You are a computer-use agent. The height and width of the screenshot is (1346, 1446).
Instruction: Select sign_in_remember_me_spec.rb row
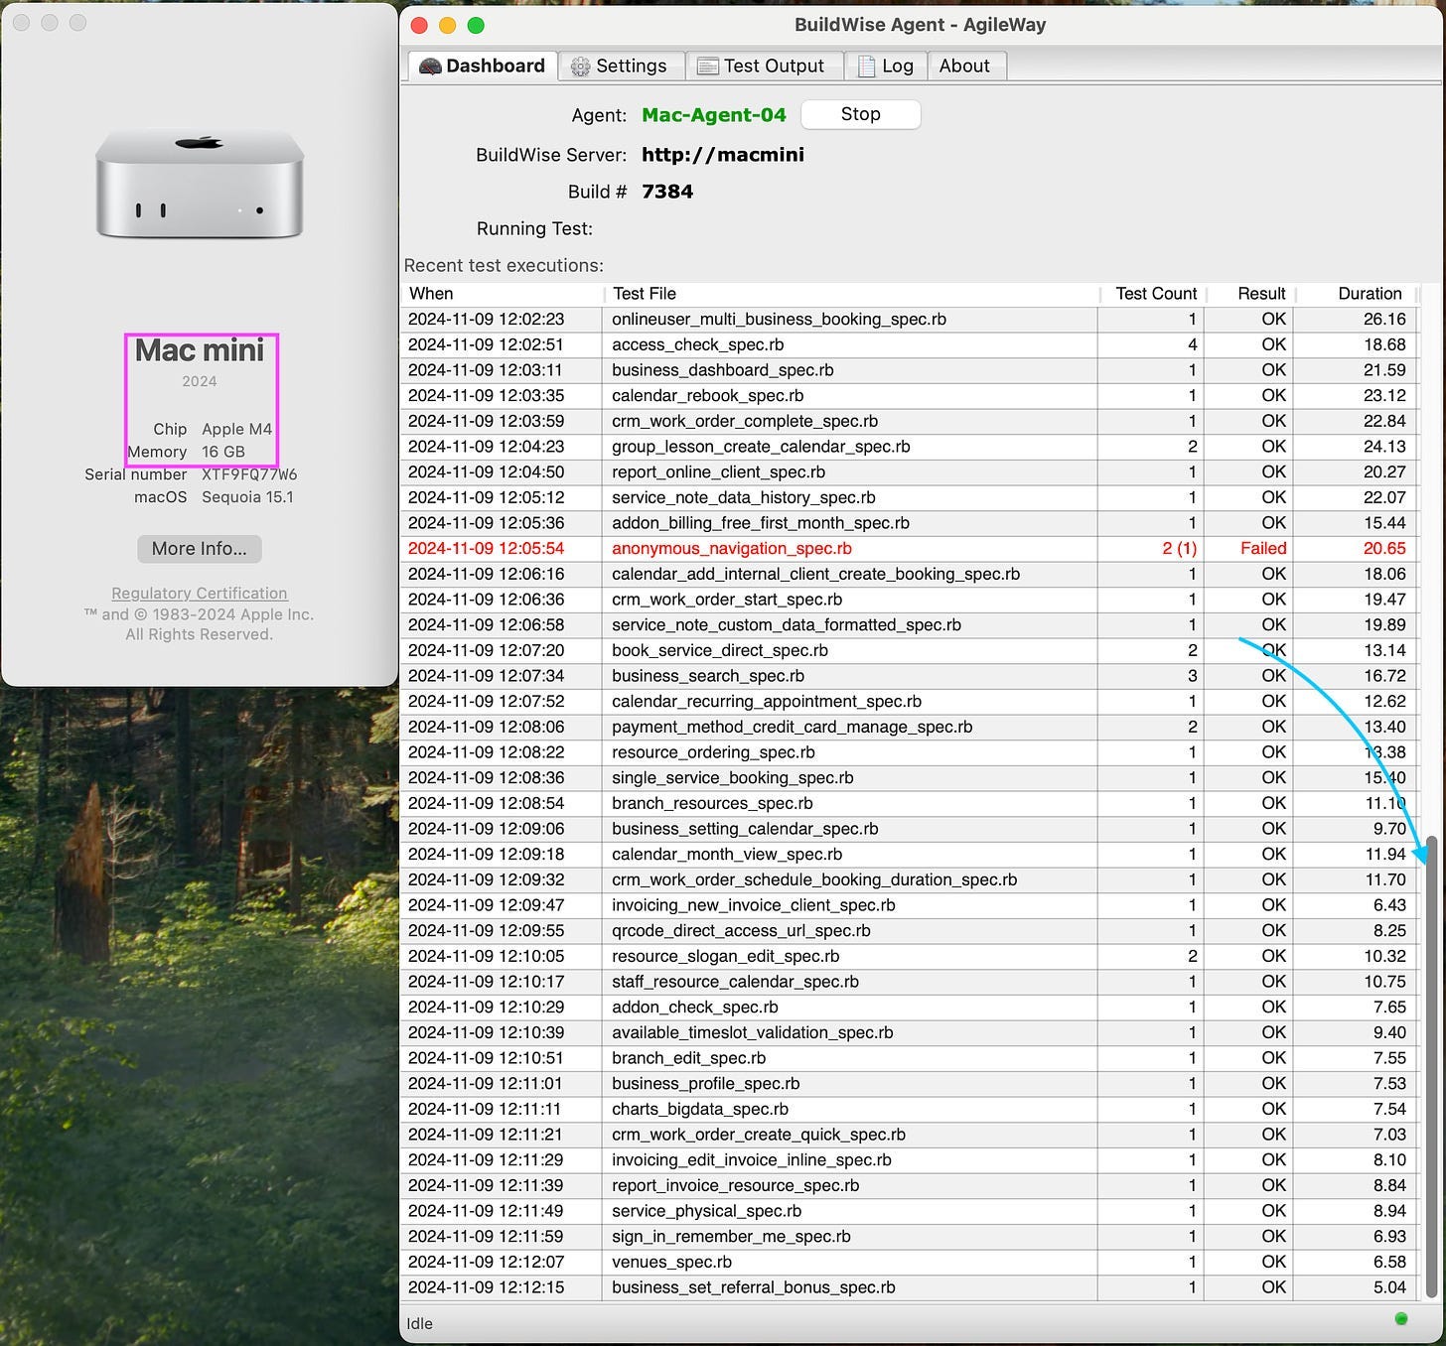(x=909, y=1237)
